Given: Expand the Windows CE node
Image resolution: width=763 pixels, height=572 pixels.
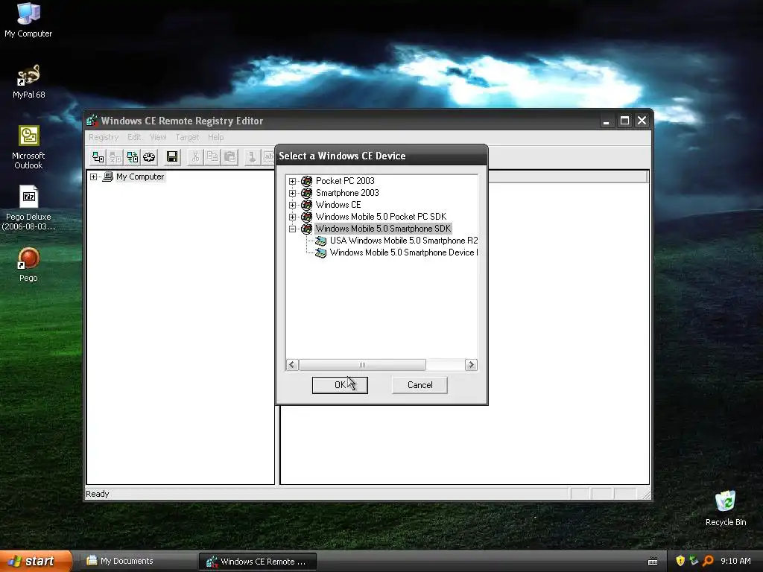Looking at the screenshot, I should [292, 206].
